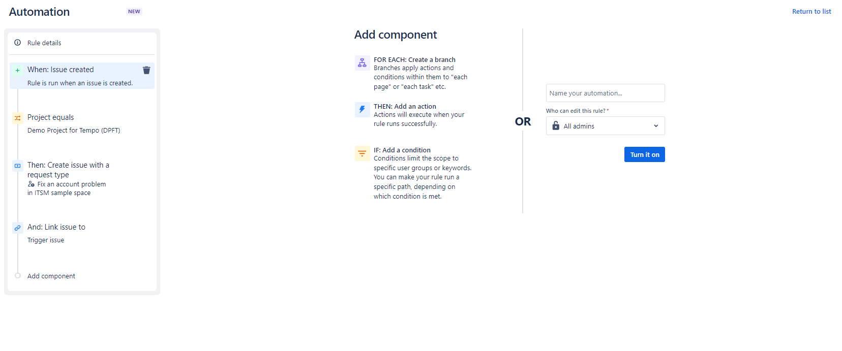
Task: Click the Name your automation text field
Action: [605, 93]
